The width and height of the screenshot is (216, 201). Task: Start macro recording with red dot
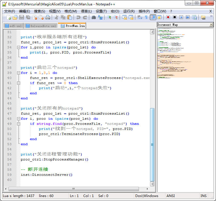pyautogui.click(x=168, y=17)
